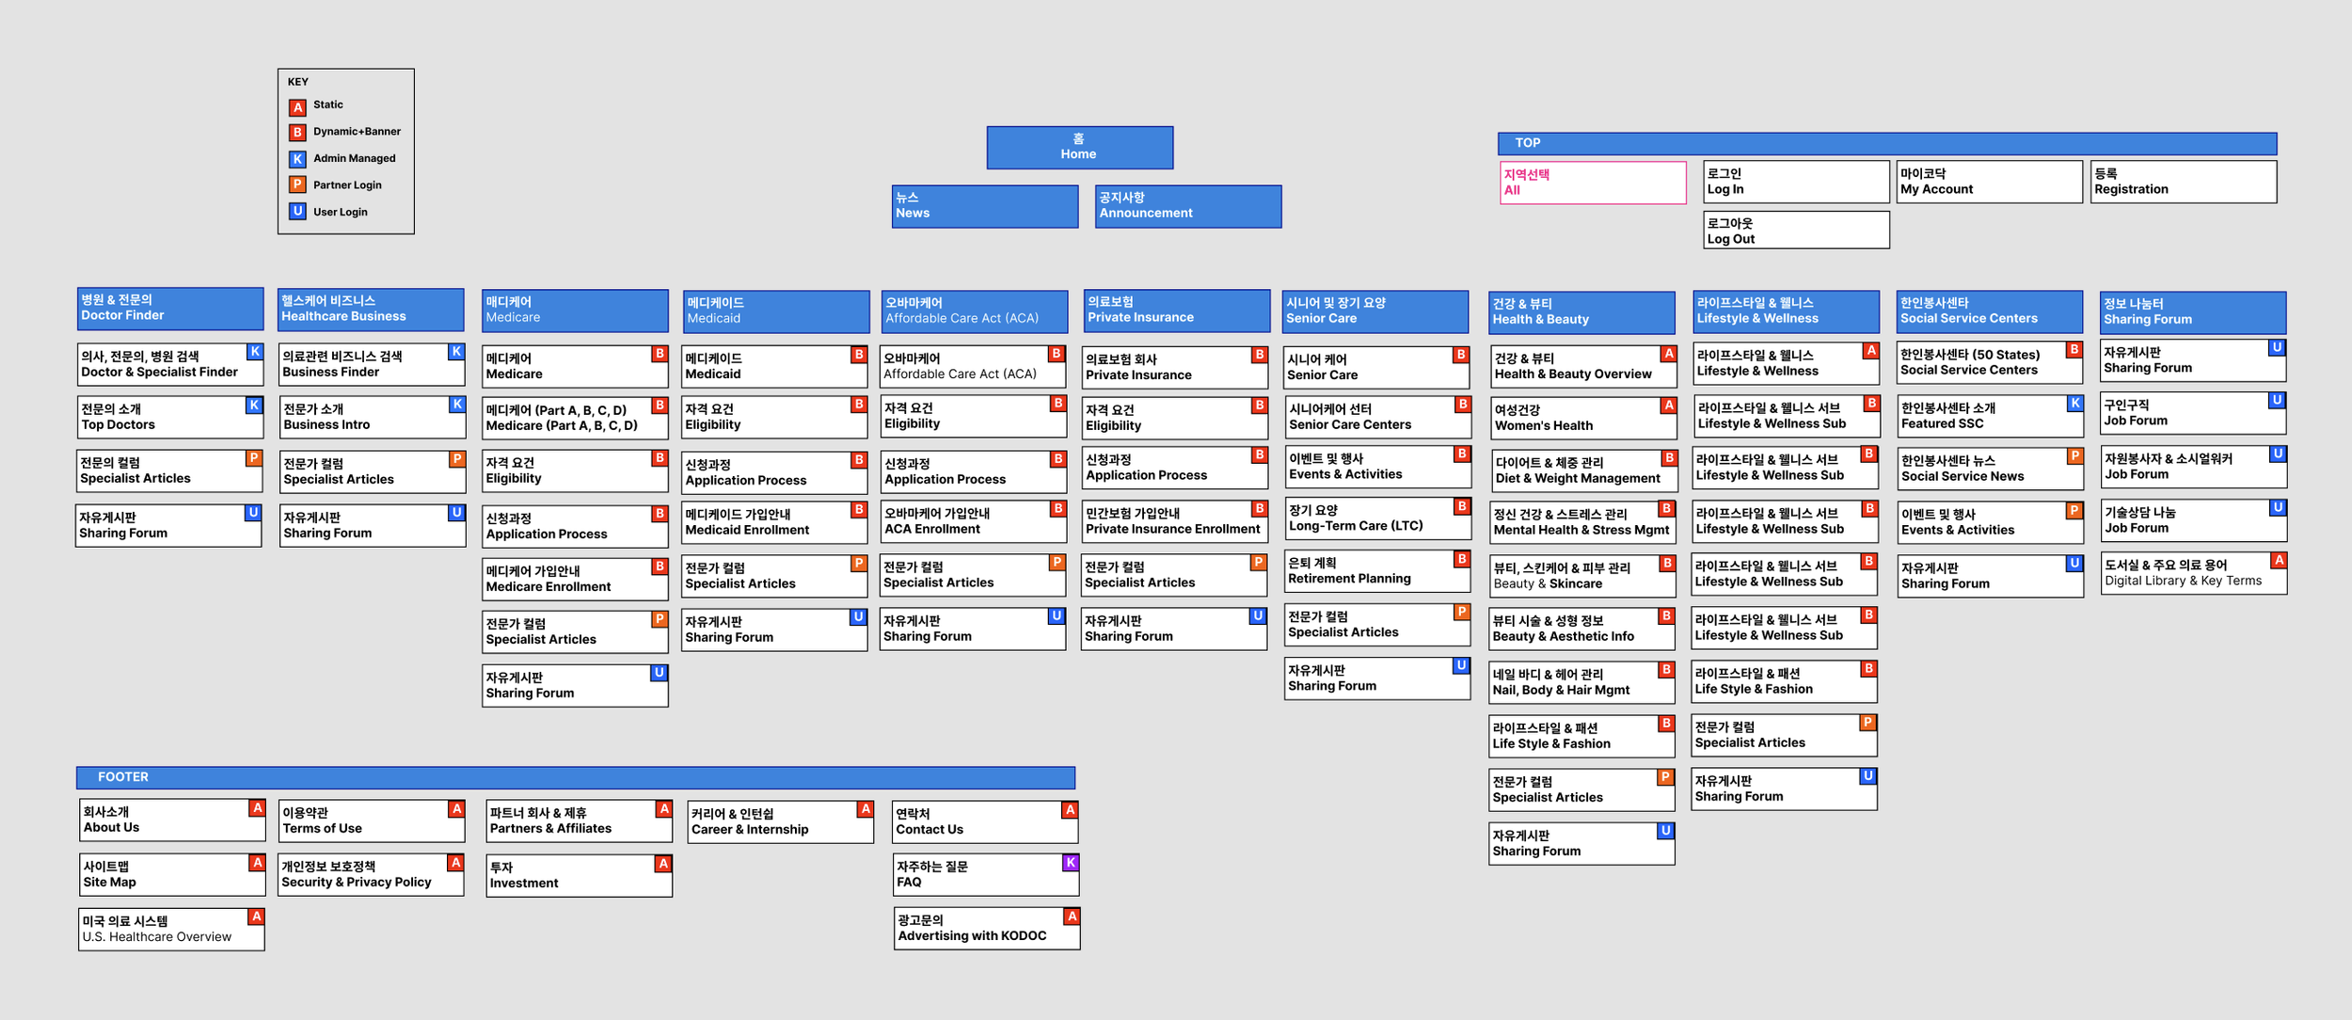Click the Home node box
This screenshot has height=1020, width=2352.
tap(1079, 148)
